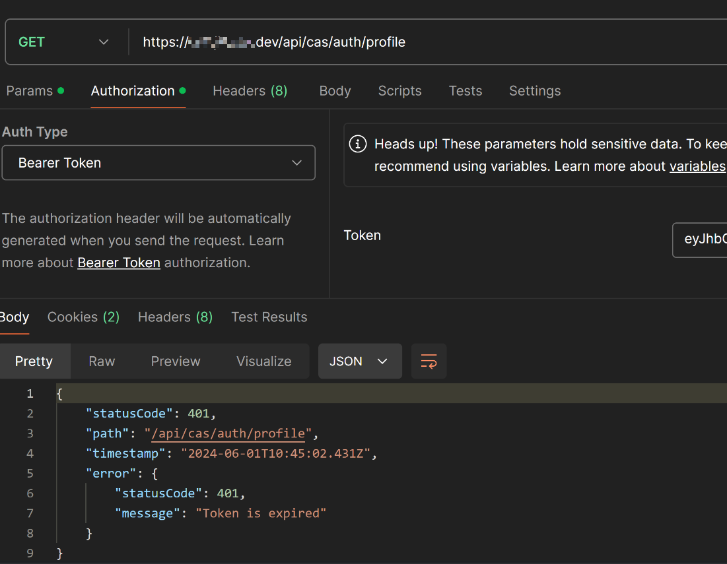This screenshot has height=564, width=727.
Task: Open the Cookies (2) response tab
Action: 83,317
